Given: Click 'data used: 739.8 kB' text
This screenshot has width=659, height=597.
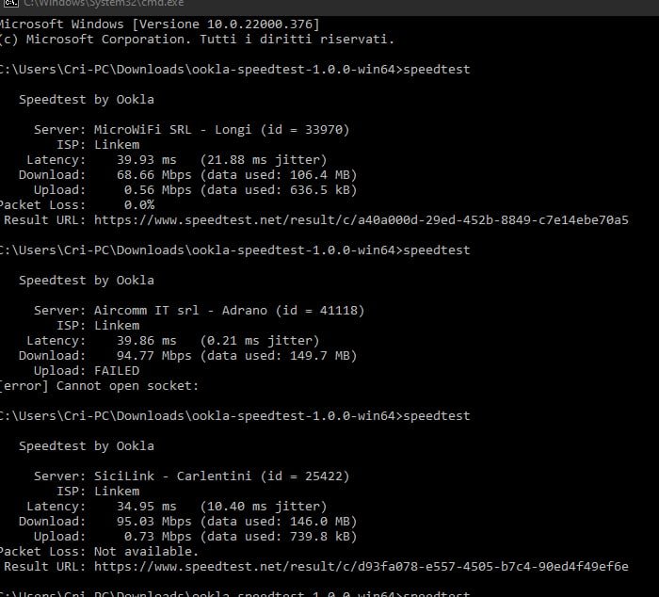Looking at the screenshot, I should tap(279, 537).
